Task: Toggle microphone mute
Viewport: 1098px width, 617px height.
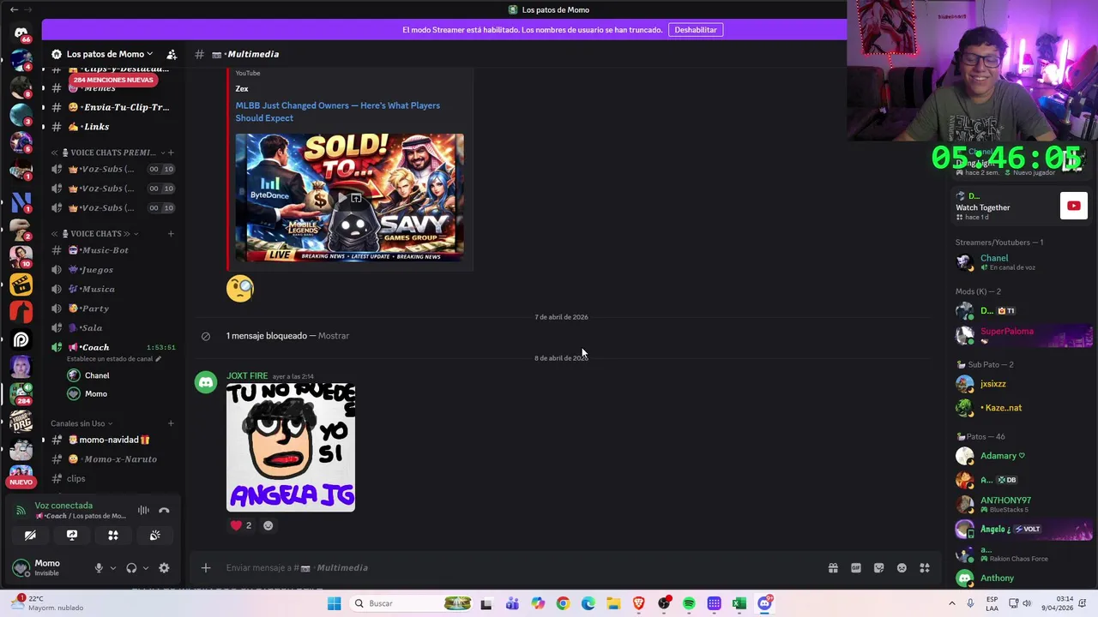Action: [99, 568]
